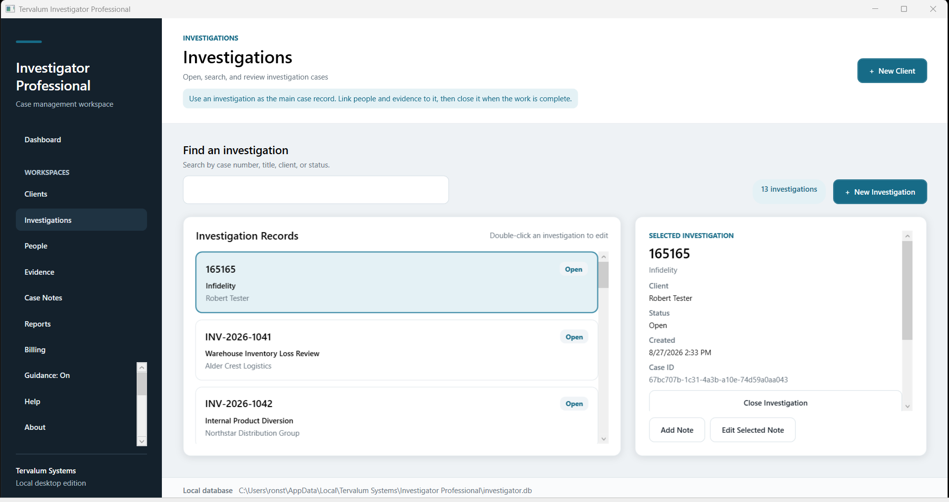Toggle Guidance: On setting
The image size is (949, 502).
pyautogui.click(x=75, y=376)
